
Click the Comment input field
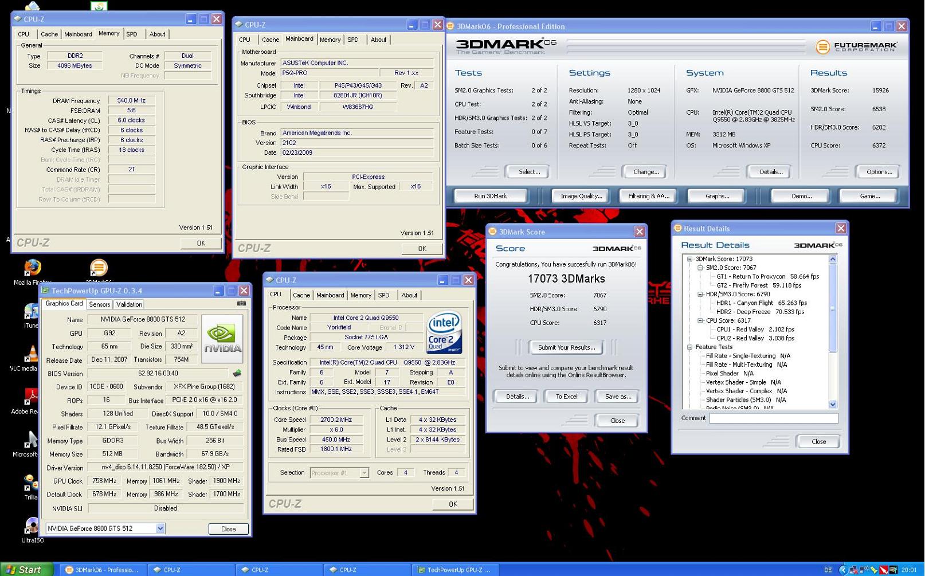coord(774,418)
